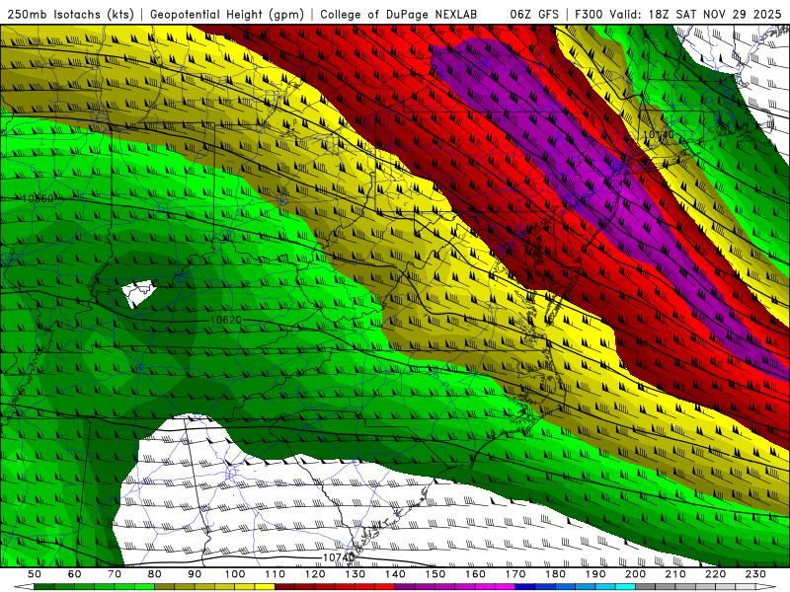Viewport: 790px width, 592px height.
Task: Select the olive 80-85 kt legend swatch
Action: [x=165, y=587]
